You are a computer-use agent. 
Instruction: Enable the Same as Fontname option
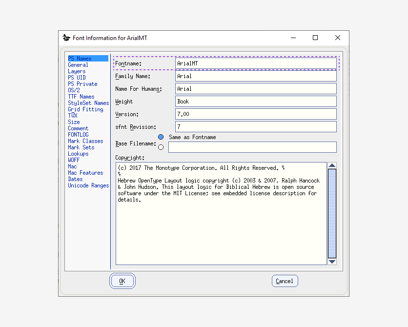point(161,137)
